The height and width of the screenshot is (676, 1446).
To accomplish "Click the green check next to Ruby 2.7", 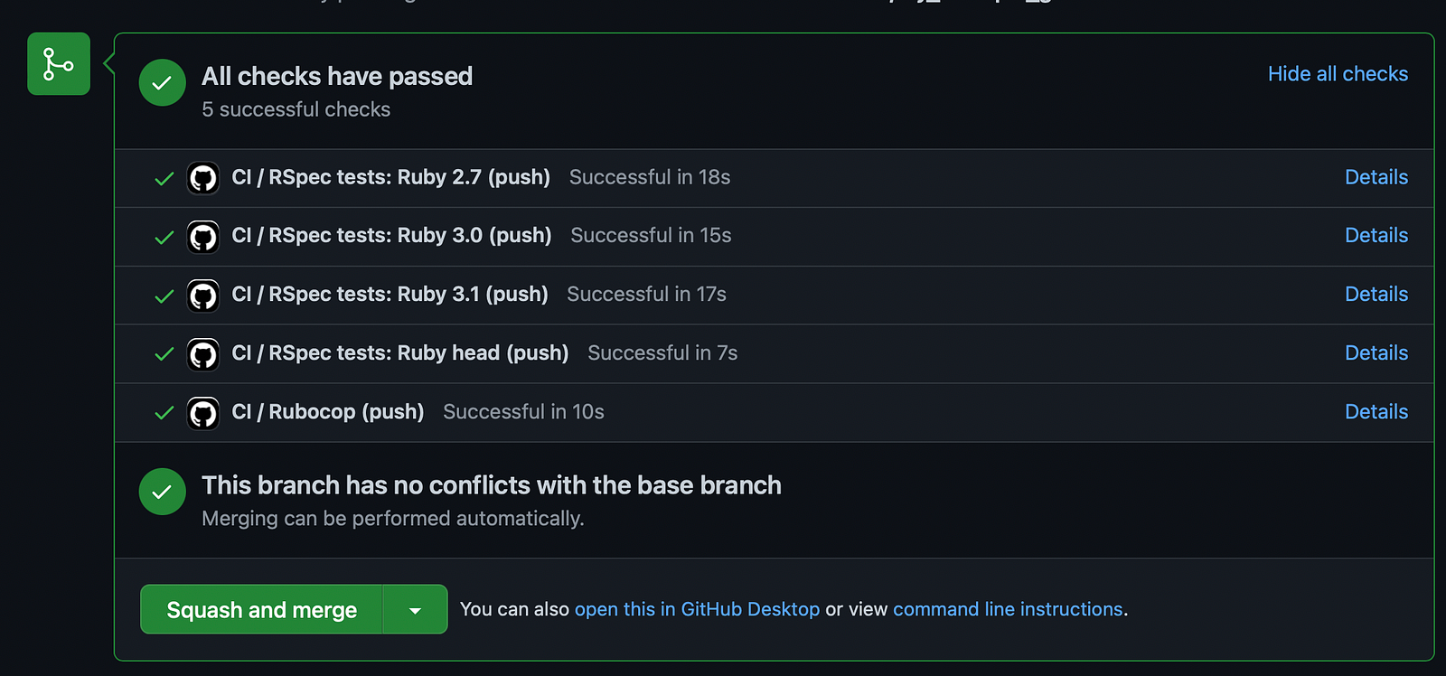I will pos(164,179).
